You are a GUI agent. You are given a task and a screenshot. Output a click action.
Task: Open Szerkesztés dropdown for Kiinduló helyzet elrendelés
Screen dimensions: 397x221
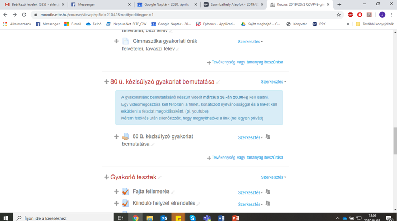250,204
